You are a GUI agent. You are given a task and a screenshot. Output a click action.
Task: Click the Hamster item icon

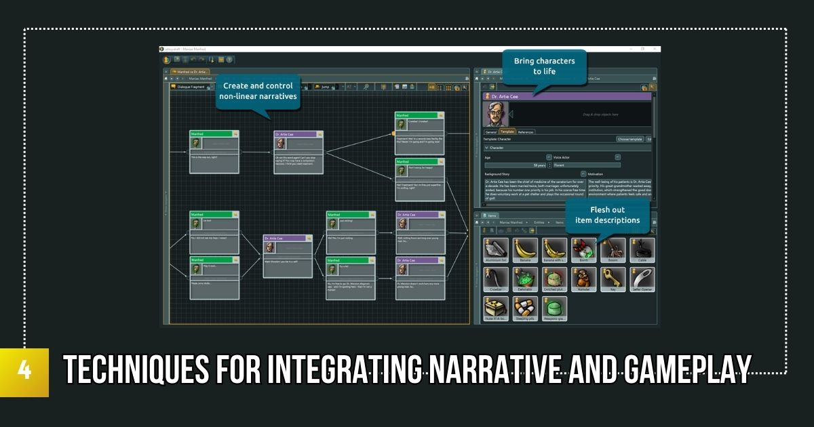tap(584, 279)
